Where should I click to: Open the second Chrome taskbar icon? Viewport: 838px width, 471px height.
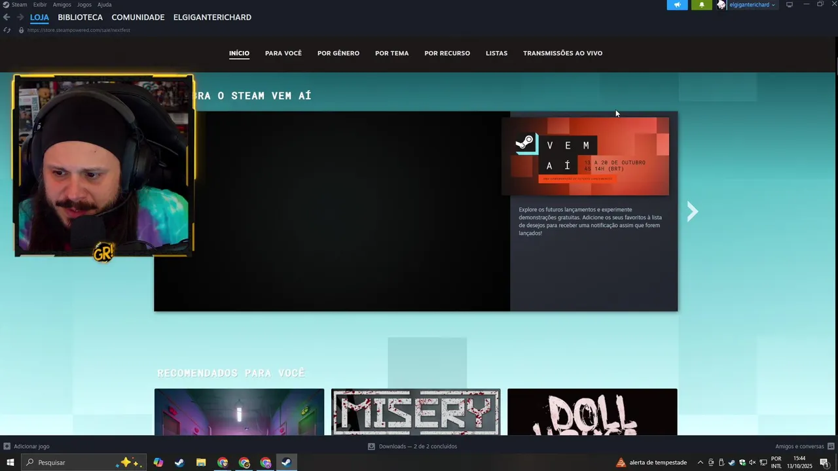tap(244, 462)
